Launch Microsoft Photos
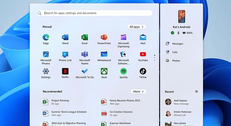The height and width of the screenshot is (126, 231). (x=46, y=58)
